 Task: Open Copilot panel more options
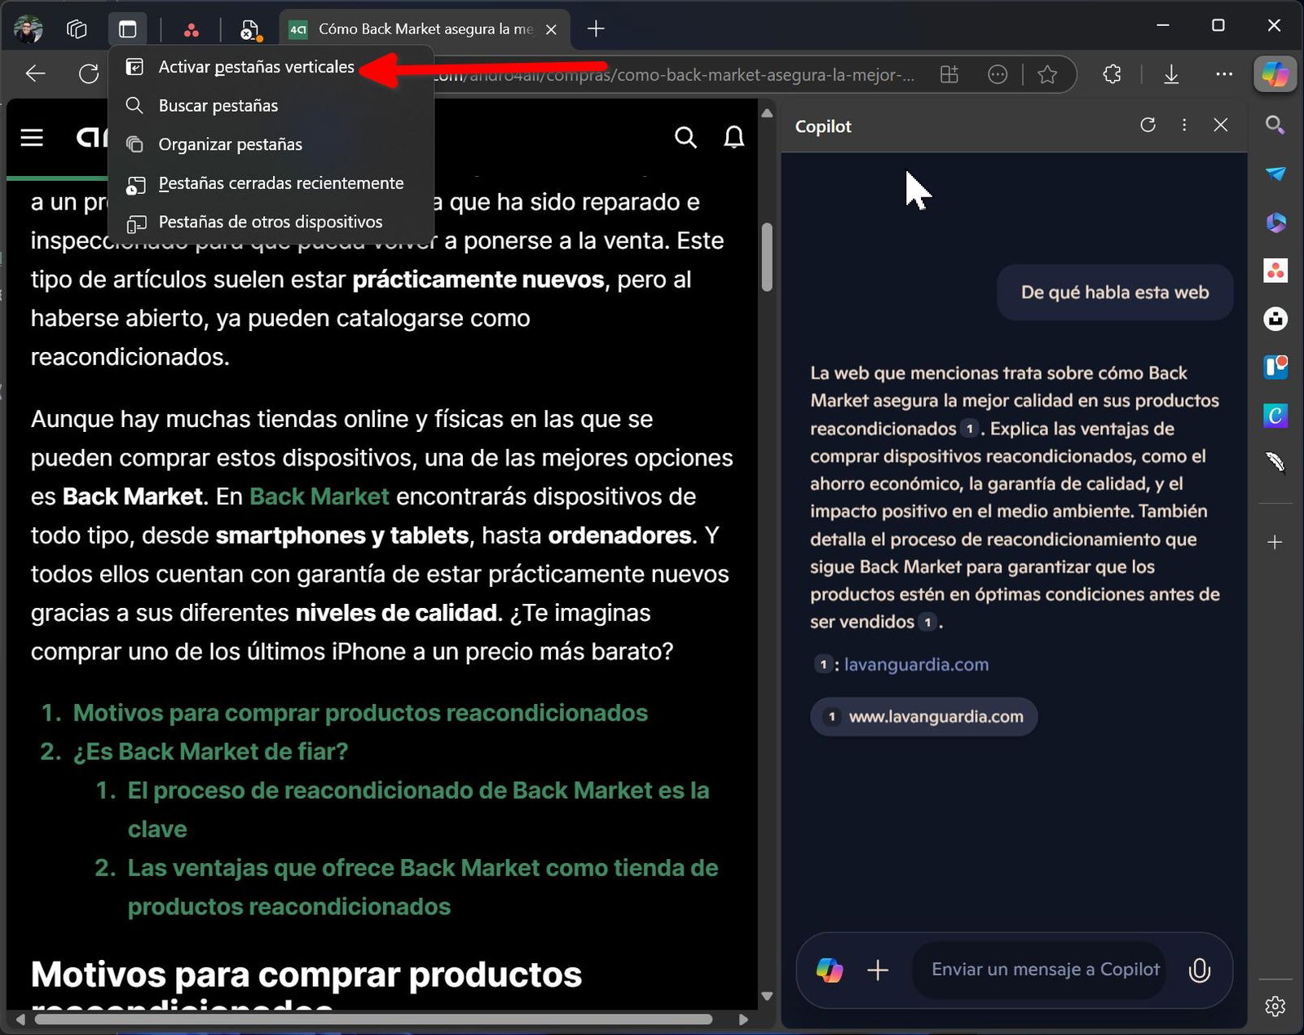click(1184, 125)
